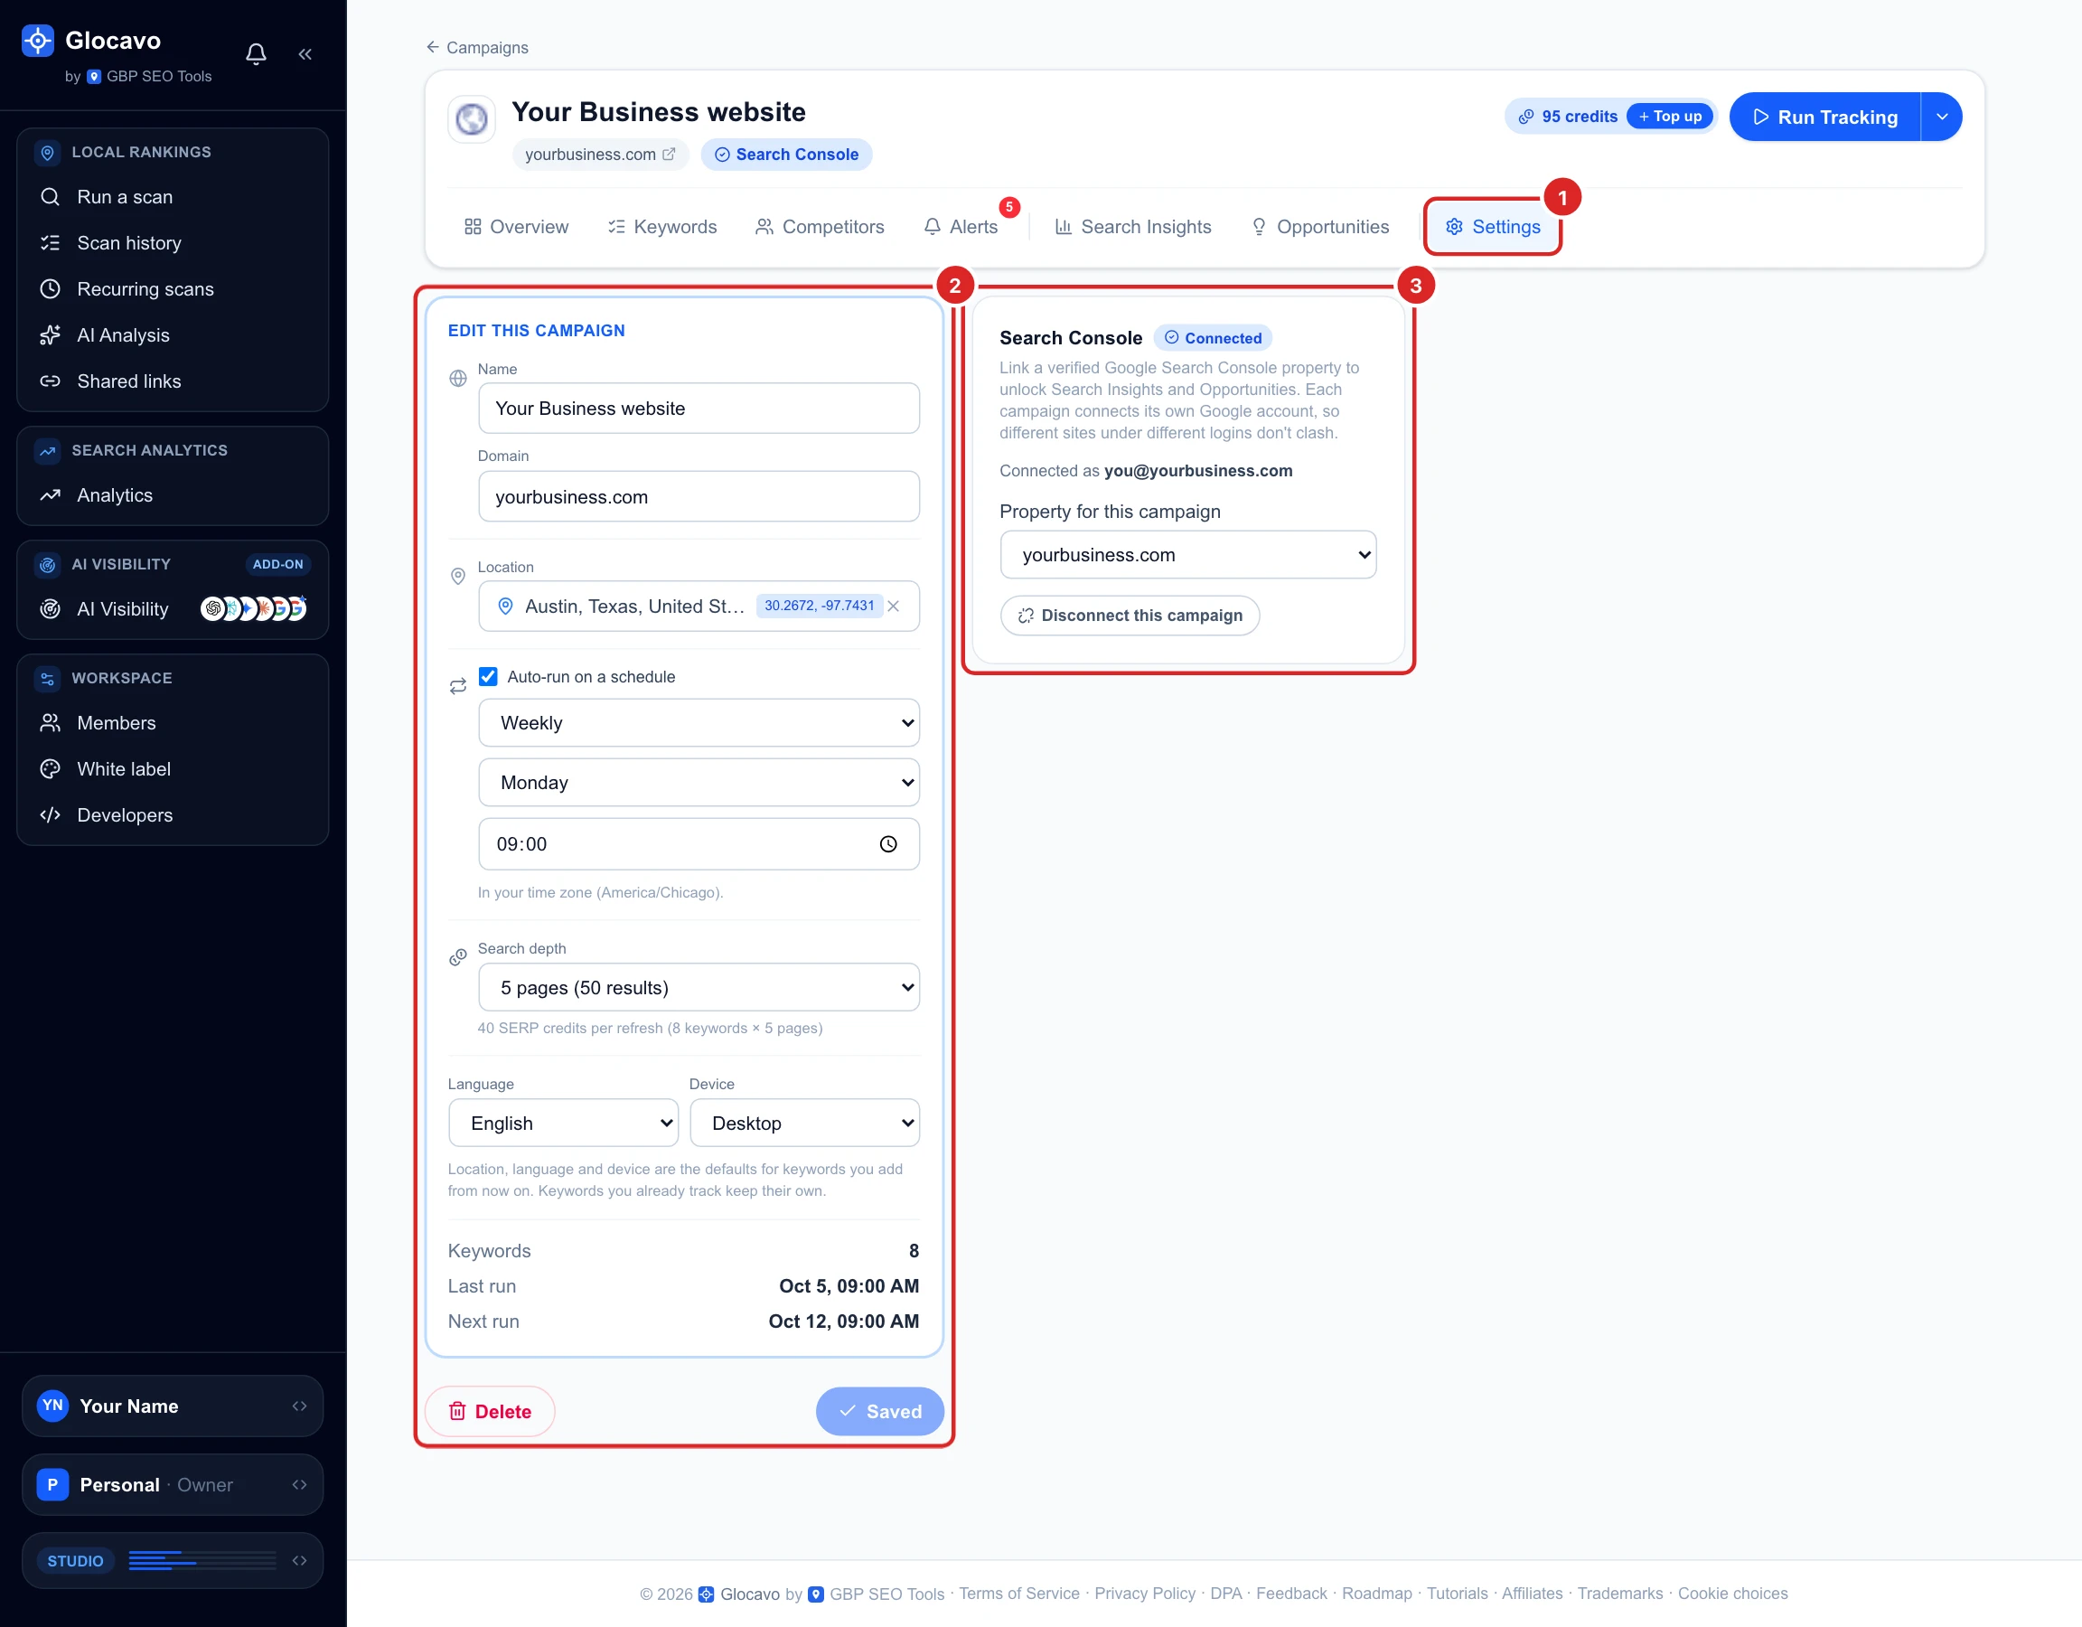Click Run Tracking
Viewport: 2082px width, 1627px height.
tap(1824, 117)
